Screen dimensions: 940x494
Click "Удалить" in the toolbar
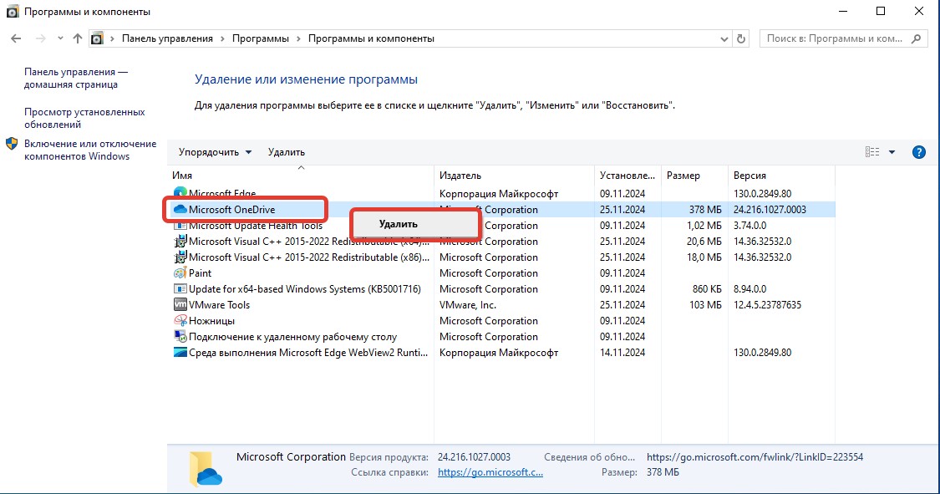(287, 152)
